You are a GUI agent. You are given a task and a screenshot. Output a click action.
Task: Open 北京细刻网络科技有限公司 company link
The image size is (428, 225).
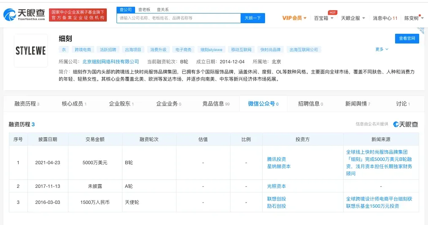click(x=111, y=62)
